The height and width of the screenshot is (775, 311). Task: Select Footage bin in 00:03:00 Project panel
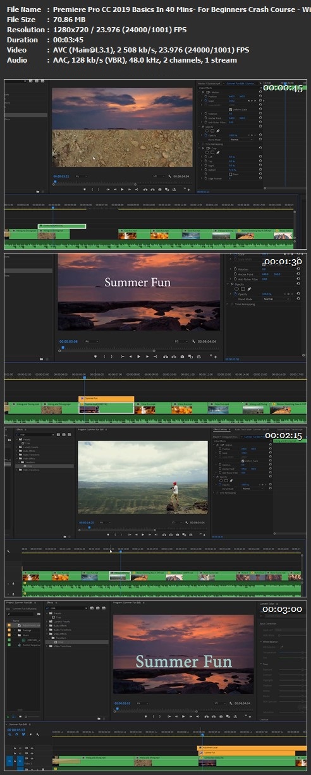tap(27, 630)
